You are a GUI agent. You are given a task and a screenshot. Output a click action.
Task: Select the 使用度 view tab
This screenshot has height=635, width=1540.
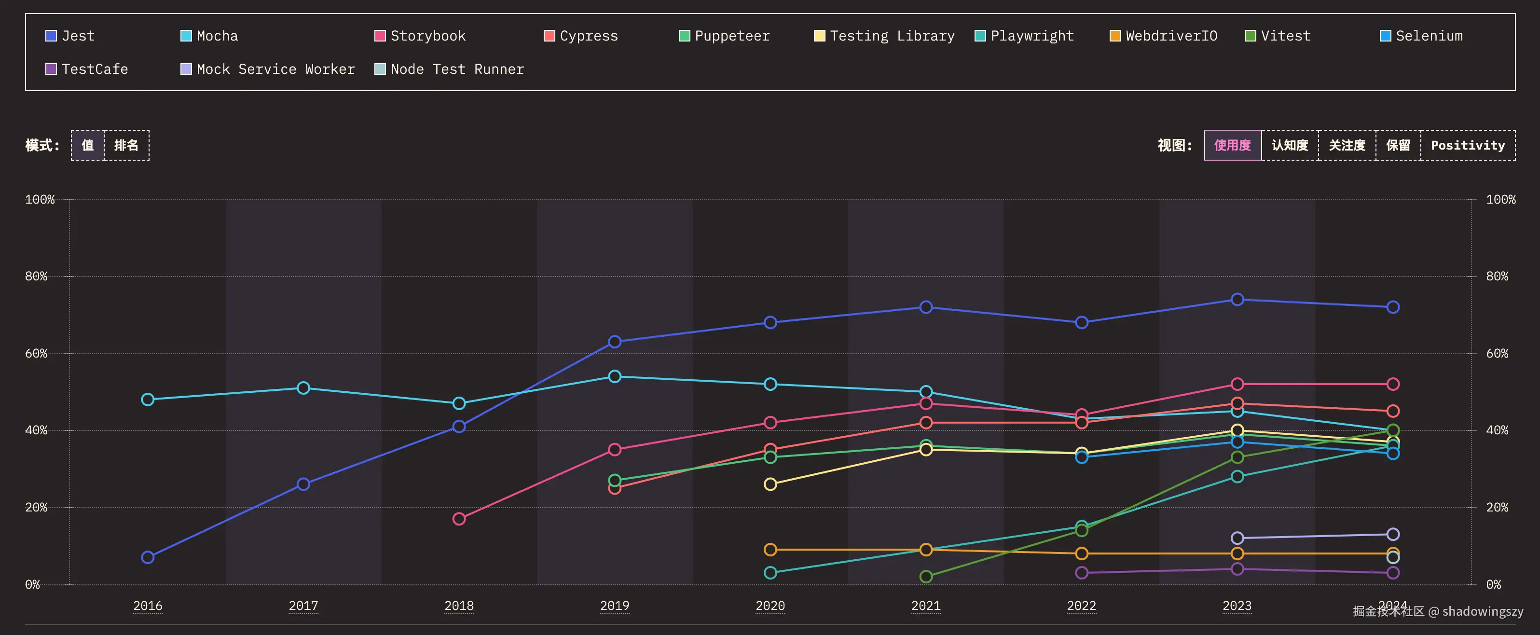pos(1232,145)
